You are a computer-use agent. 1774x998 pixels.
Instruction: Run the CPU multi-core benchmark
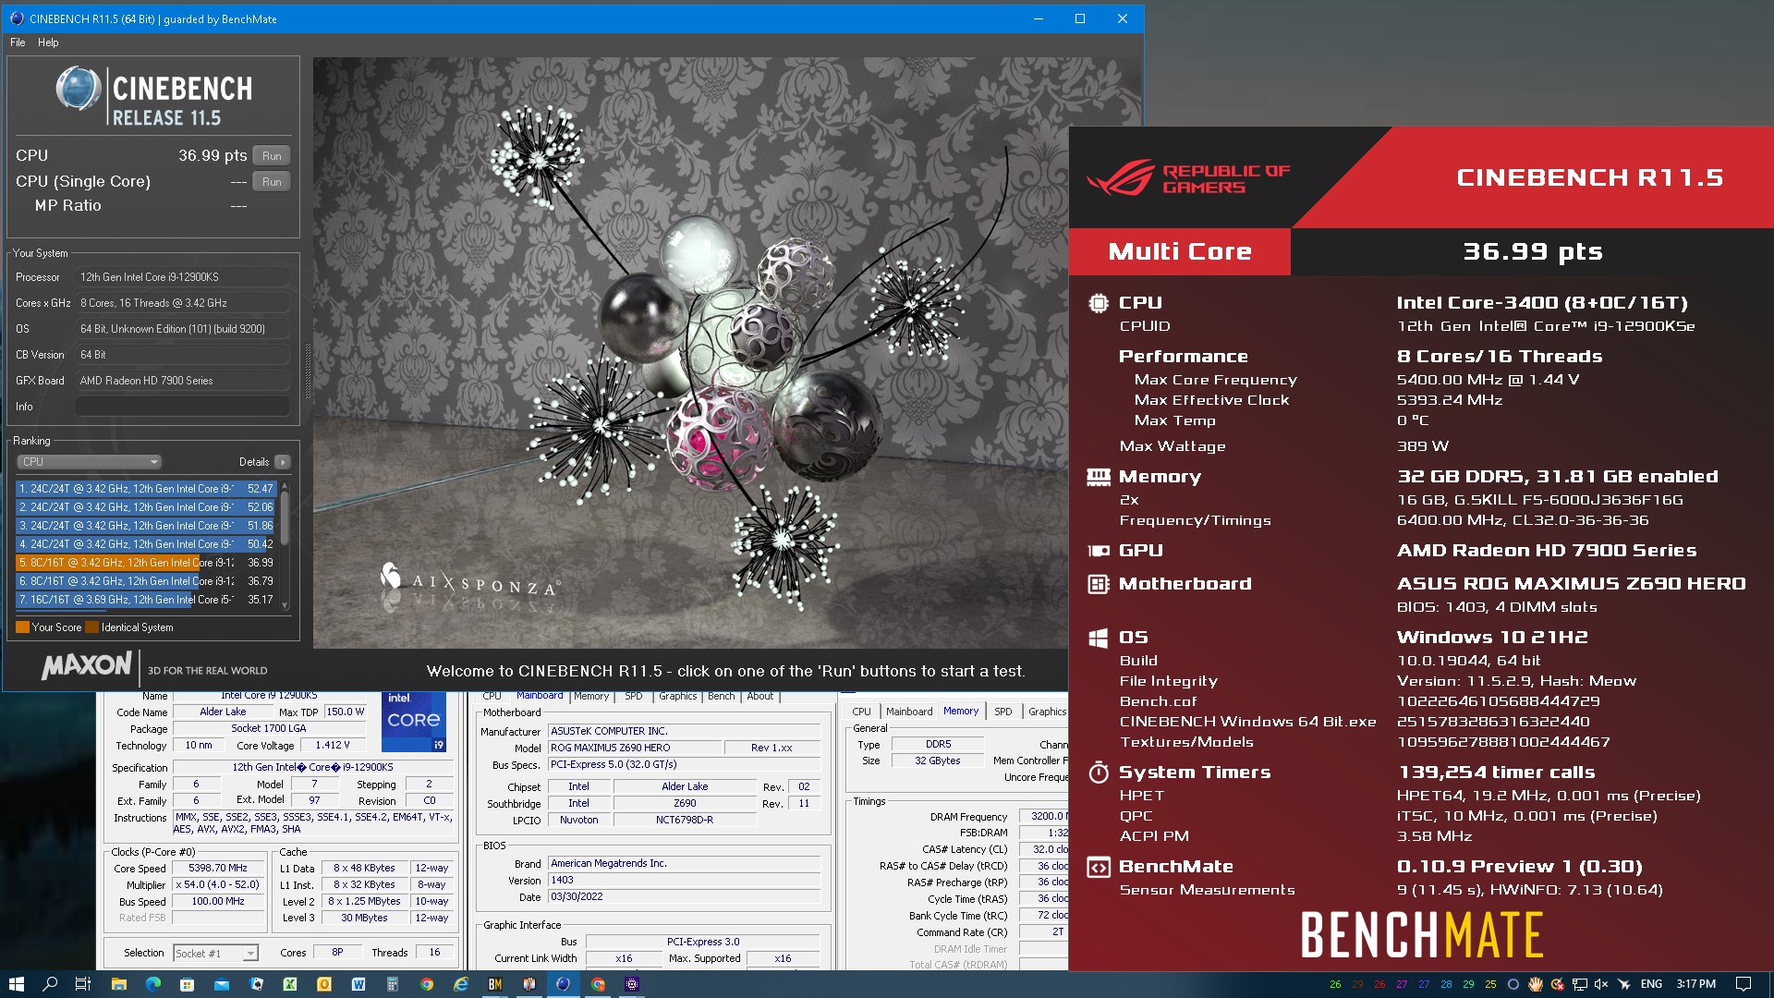pyautogui.click(x=272, y=156)
